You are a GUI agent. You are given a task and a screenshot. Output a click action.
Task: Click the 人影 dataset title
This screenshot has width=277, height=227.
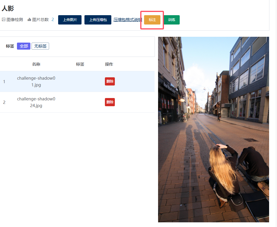(x=8, y=8)
